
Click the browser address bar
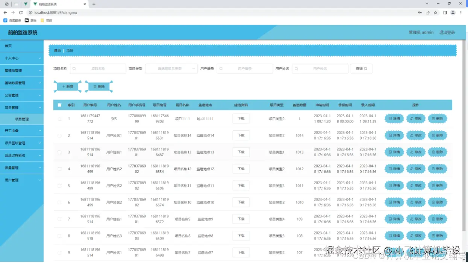pyautogui.click(x=222, y=12)
